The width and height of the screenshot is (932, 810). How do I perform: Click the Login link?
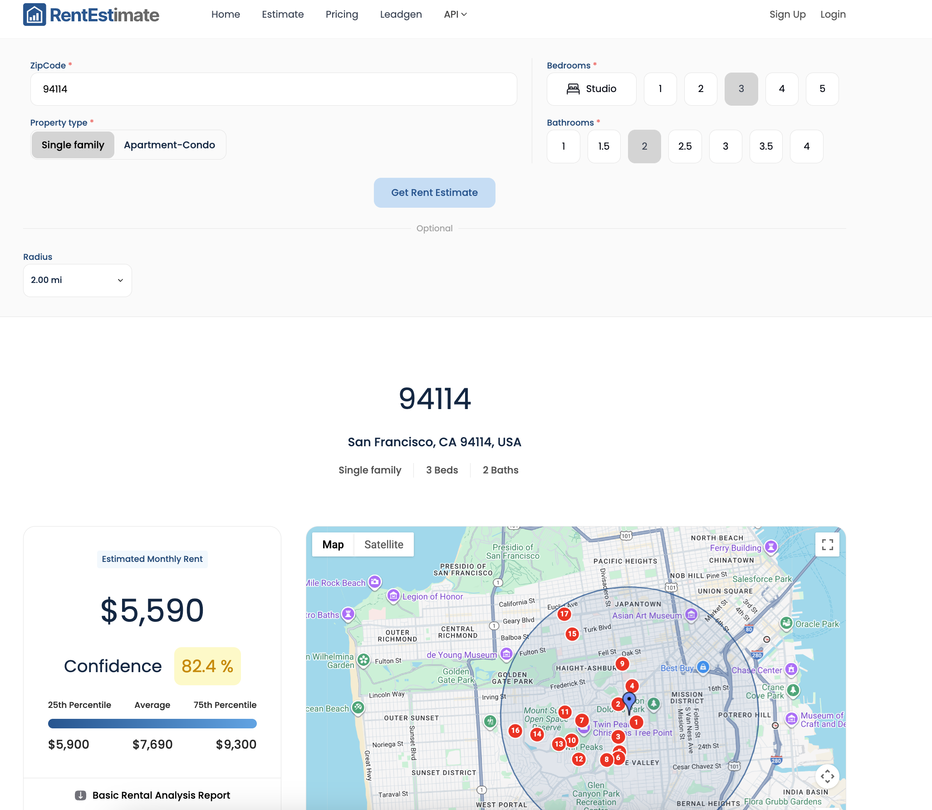[x=833, y=15]
